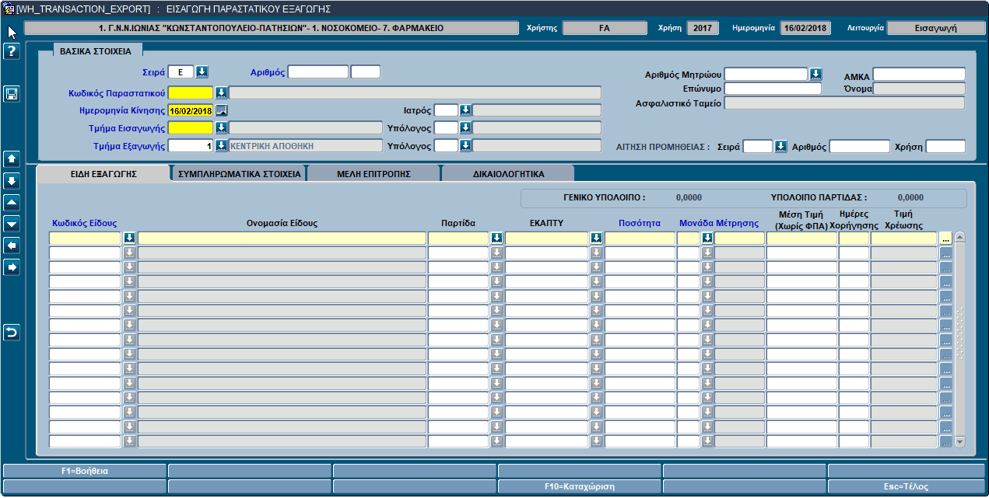Click the previous record up triangle icon
Viewport: 989px width, 498px height.
[12, 203]
